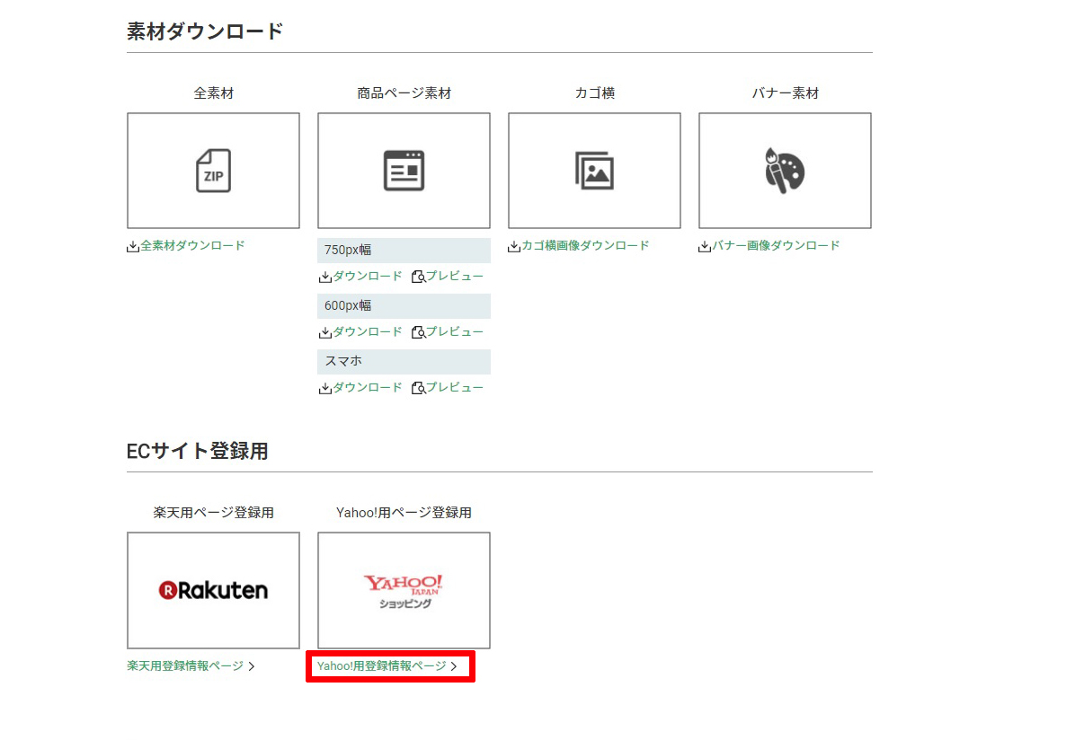Preview the 750px幅 product page material

(x=448, y=277)
